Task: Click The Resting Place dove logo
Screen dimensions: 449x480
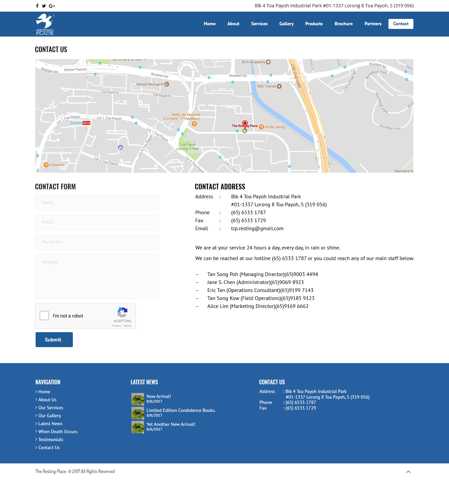Action: point(45,24)
